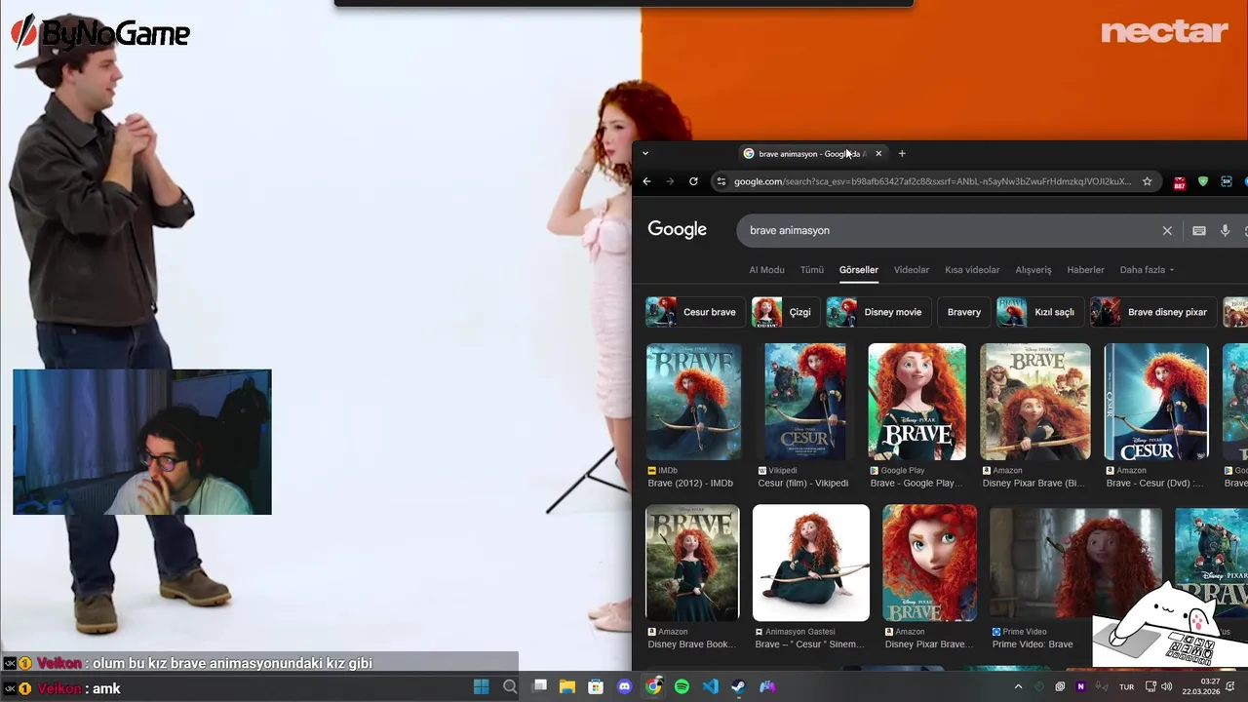The image size is (1248, 702).
Task: Open the Disney Brave Book image result
Action: tap(692, 563)
